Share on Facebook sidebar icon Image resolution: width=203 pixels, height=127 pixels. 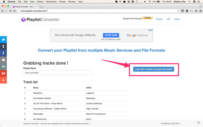pyautogui.click(x=3, y=53)
